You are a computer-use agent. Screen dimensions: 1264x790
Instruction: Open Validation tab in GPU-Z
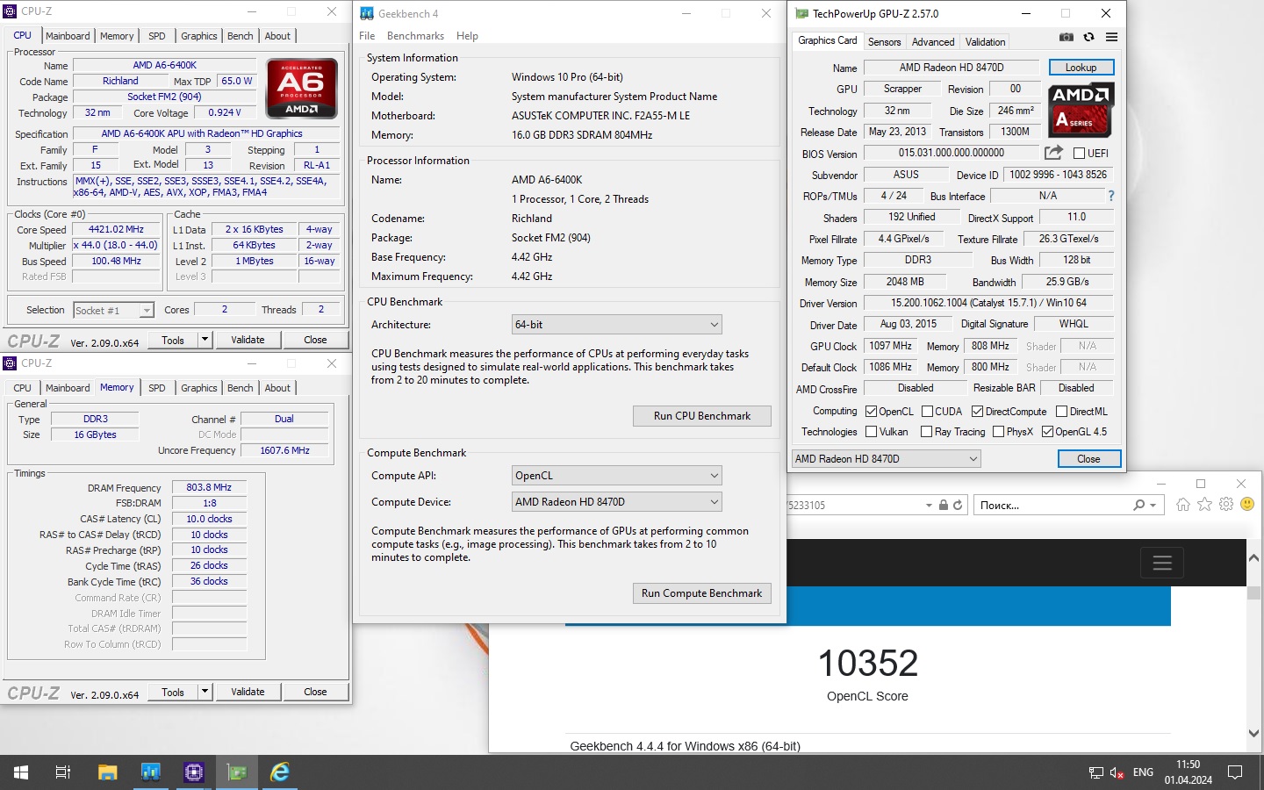point(985,42)
